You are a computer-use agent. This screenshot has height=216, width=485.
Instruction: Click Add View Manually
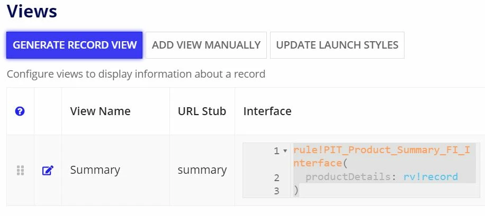(x=206, y=45)
